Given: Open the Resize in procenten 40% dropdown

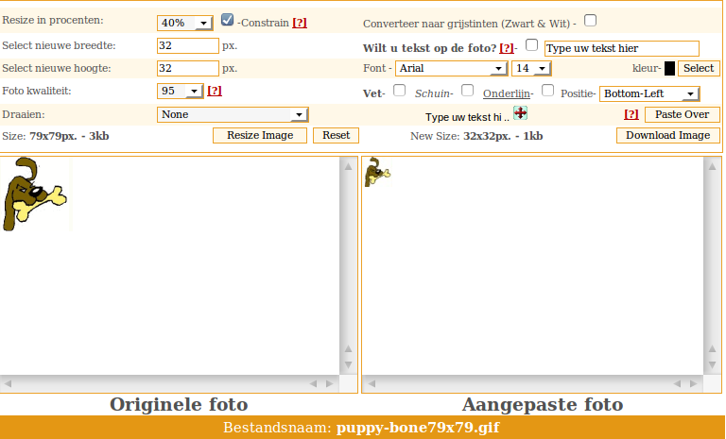Looking at the screenshot, I should tap(184, 23).
